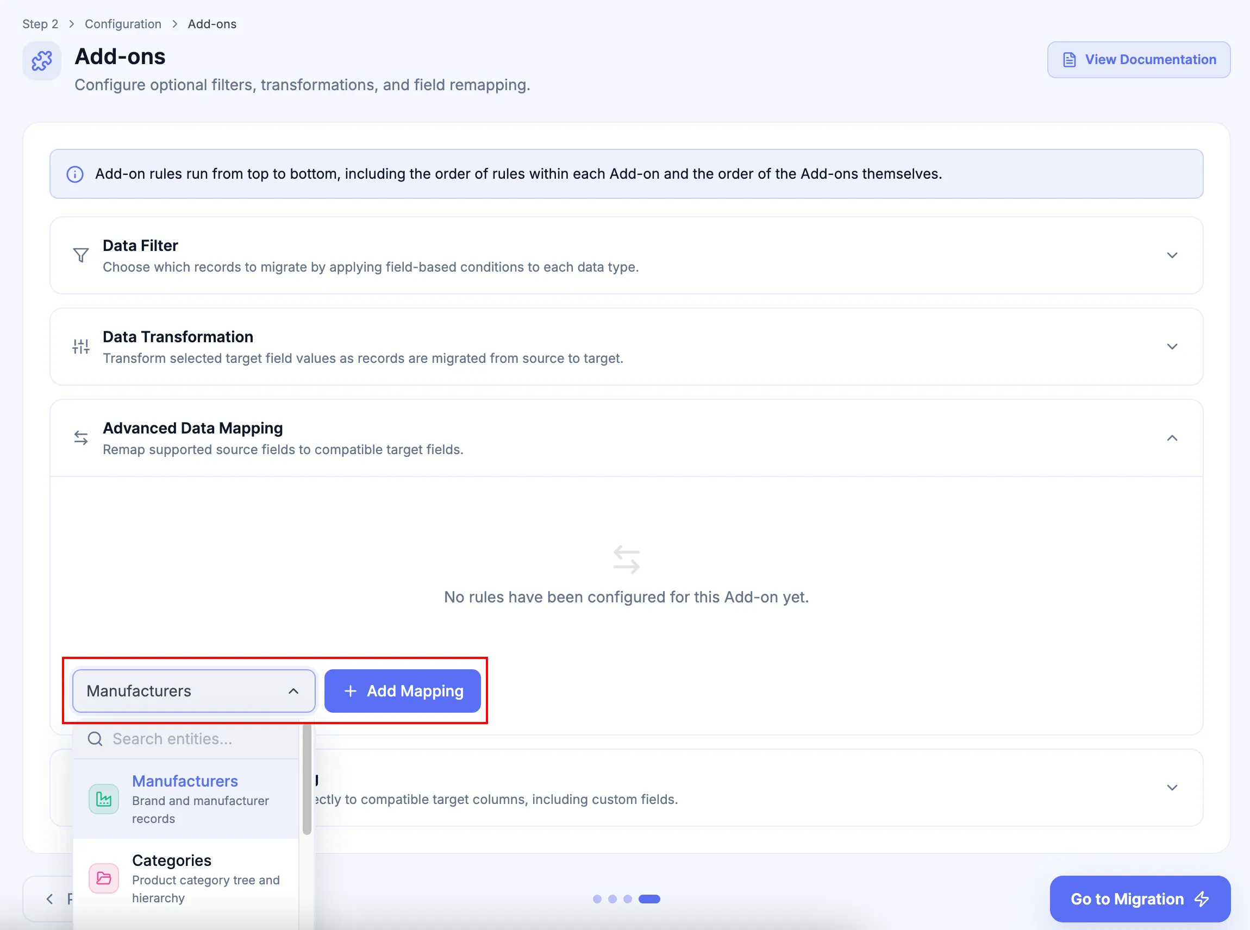Click the active step progress indicator
Screen dimensions: 1250x930
(649, 900)
